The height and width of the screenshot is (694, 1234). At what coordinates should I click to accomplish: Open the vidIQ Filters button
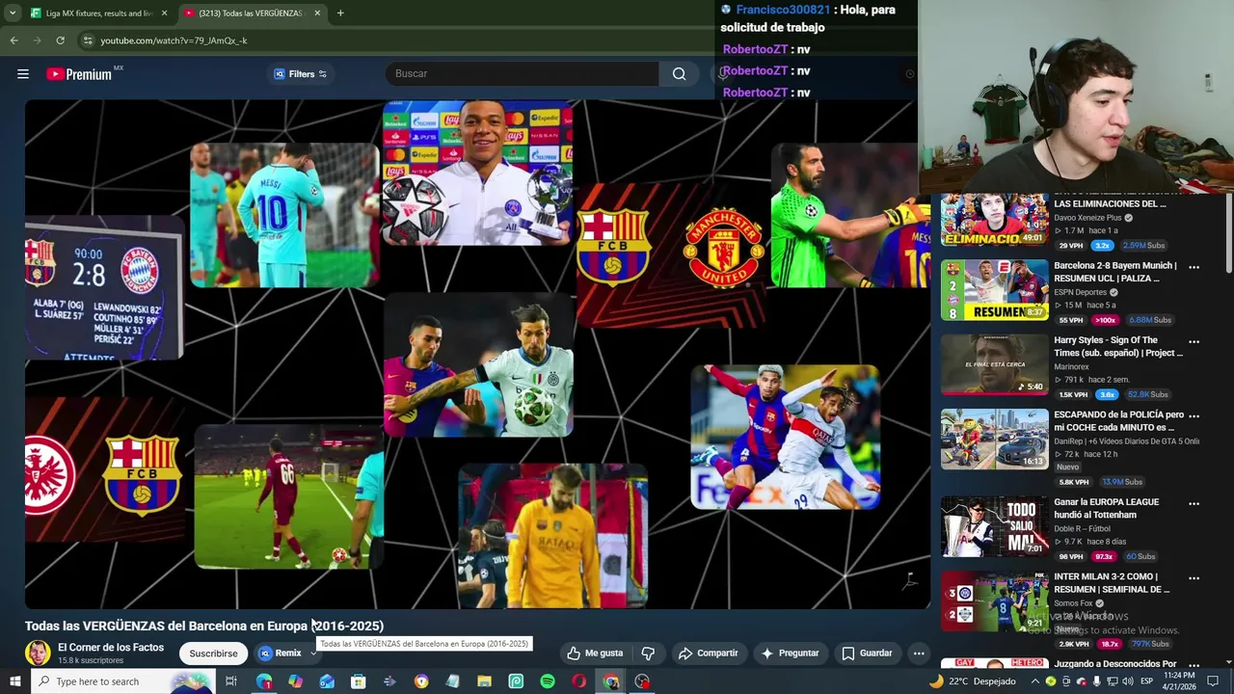pyautogui.click(x=300, y=74)
